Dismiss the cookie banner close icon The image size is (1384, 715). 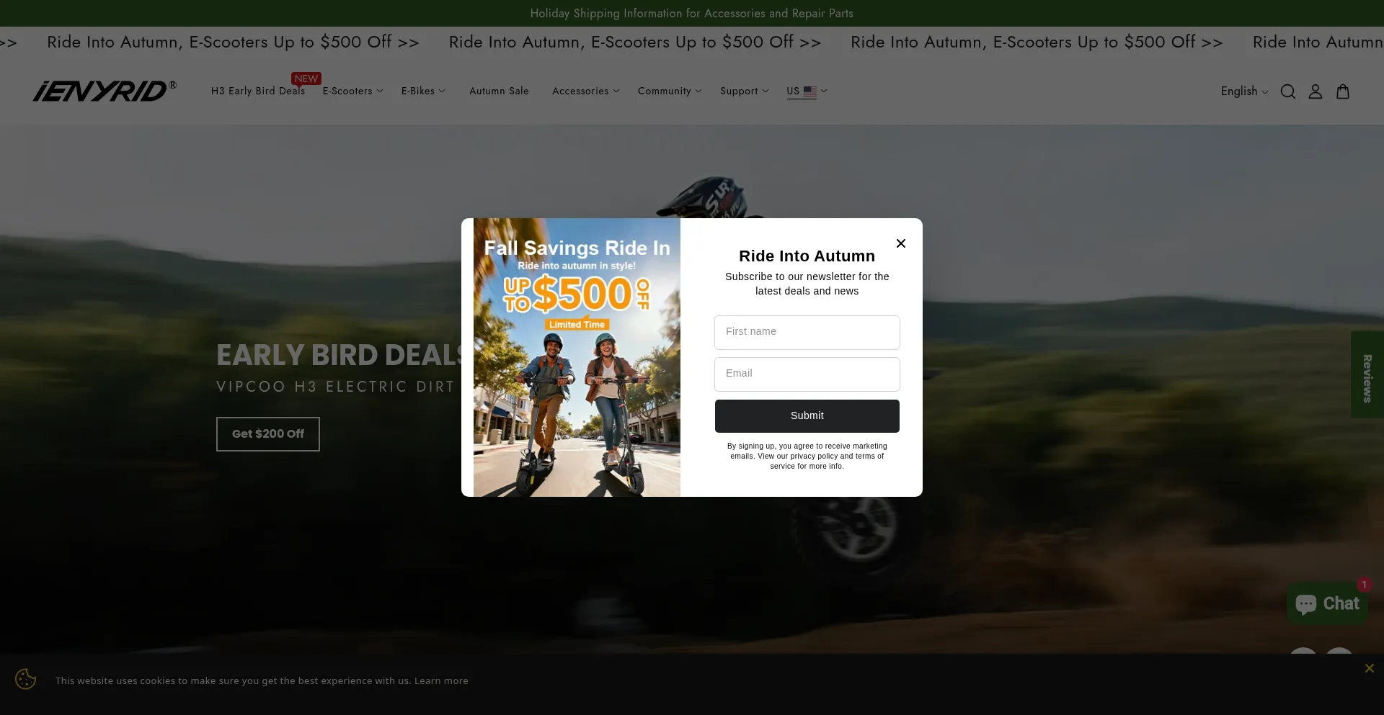[x=1369, y=668]
